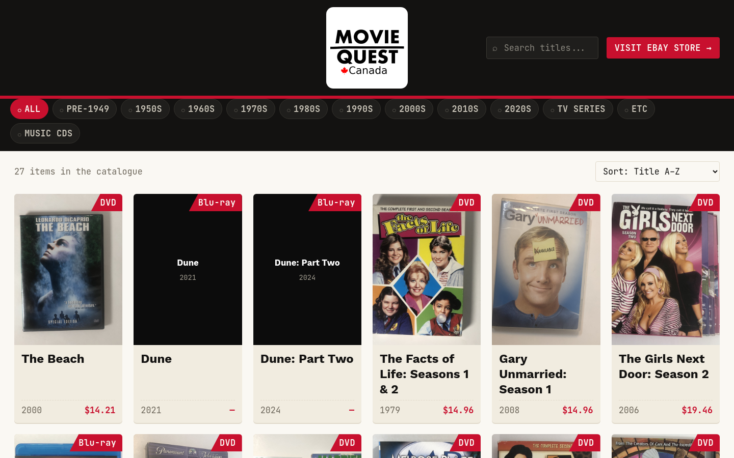The image size is (734, 458).
Task: Open the Visit eBay Store link
Action: tap(663, 48)
